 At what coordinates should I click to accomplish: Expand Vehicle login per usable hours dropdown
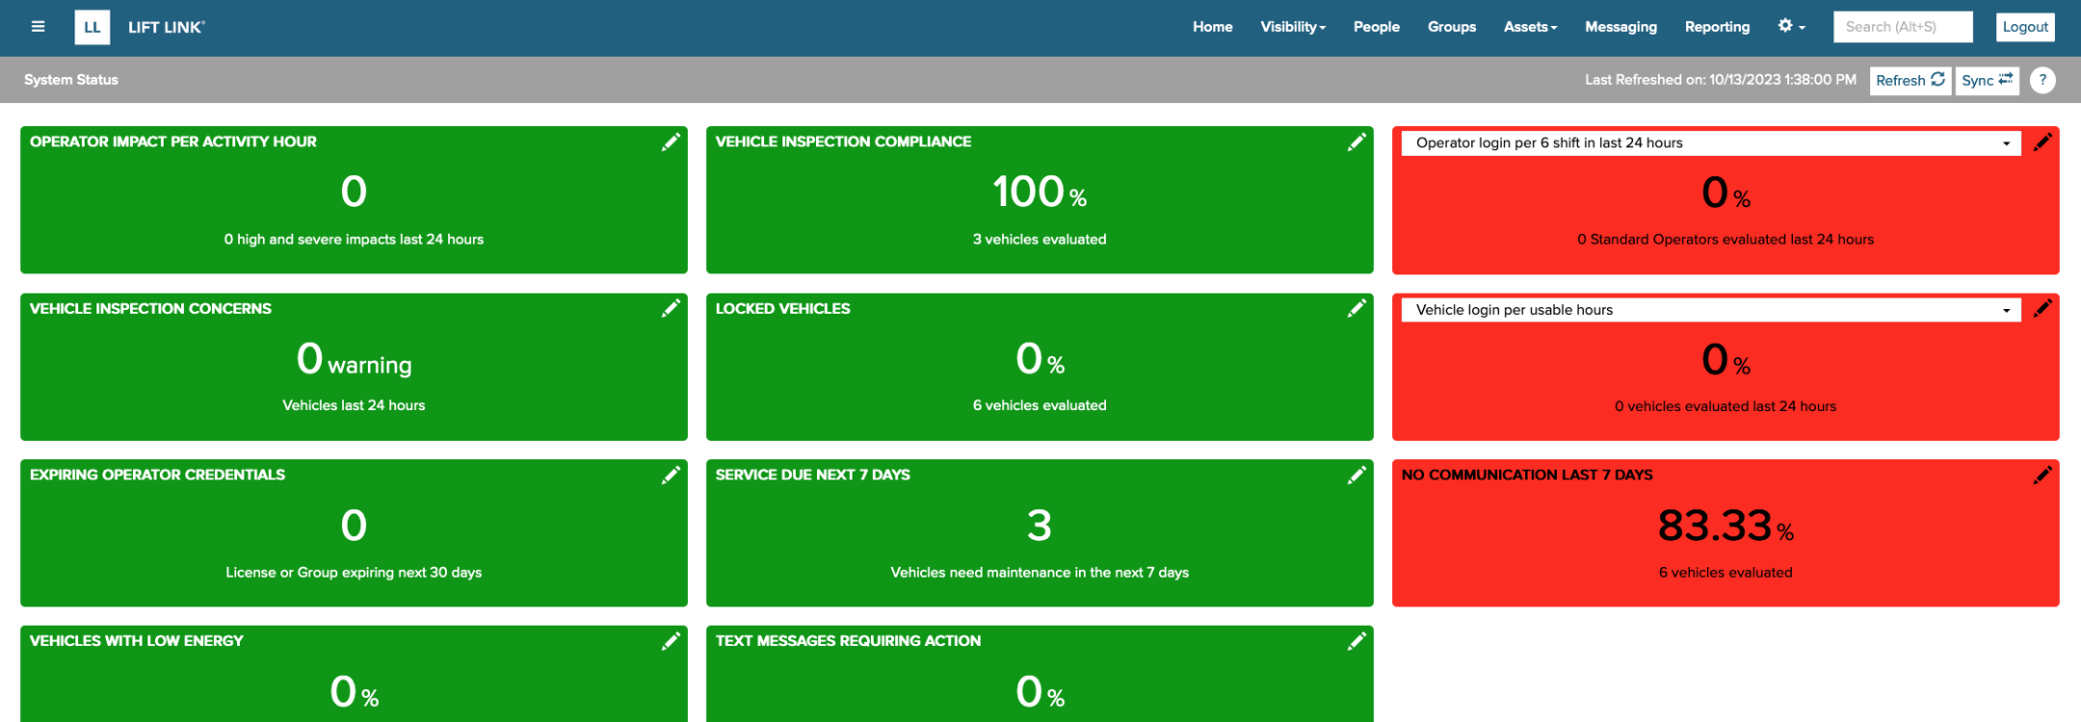[x=1711, y=310]
